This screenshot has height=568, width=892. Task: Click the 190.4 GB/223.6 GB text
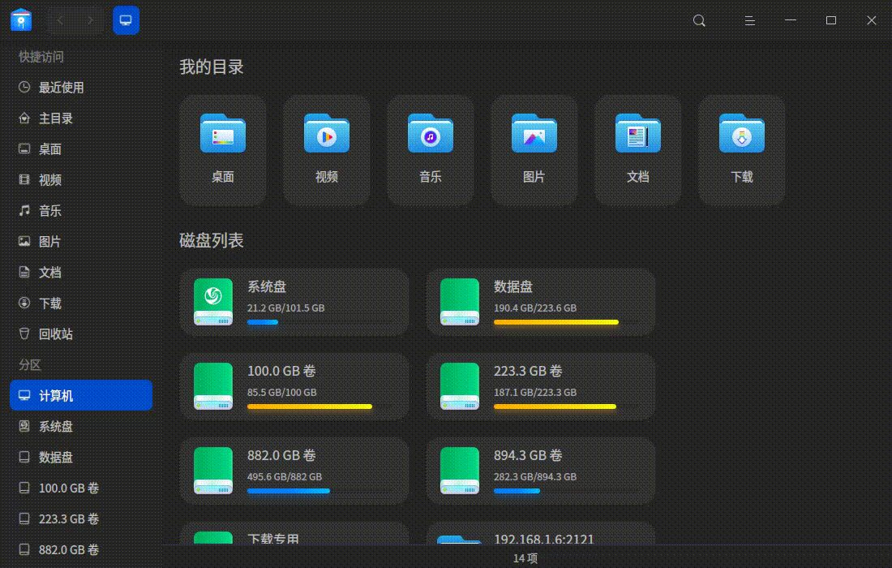coord(534,308)
